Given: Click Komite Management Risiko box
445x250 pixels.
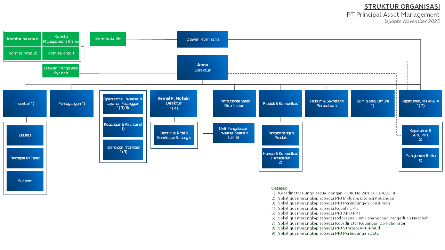Looking at the screenshot, I should (61, 39).
